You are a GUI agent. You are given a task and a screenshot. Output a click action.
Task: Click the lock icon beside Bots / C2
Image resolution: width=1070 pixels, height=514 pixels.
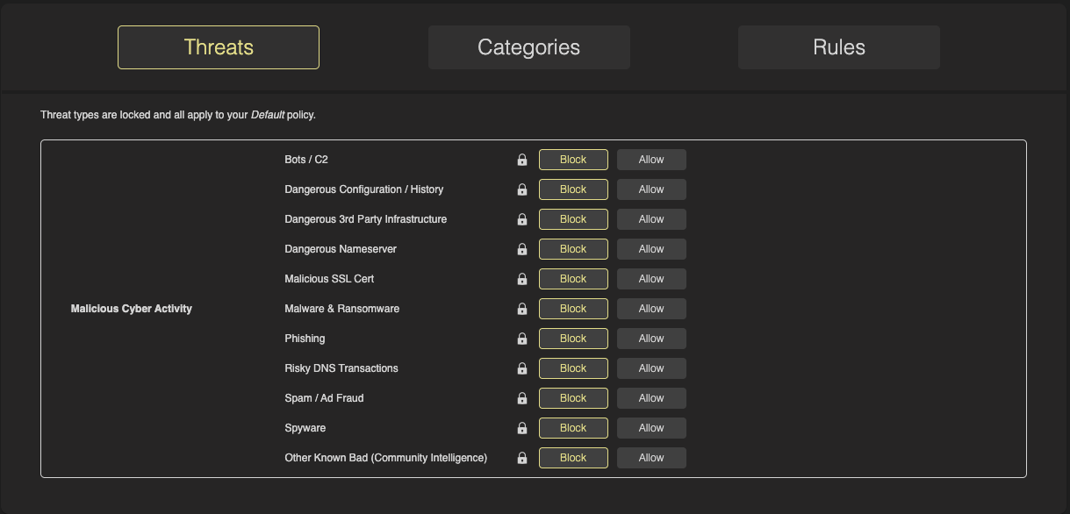pos(522,160)
